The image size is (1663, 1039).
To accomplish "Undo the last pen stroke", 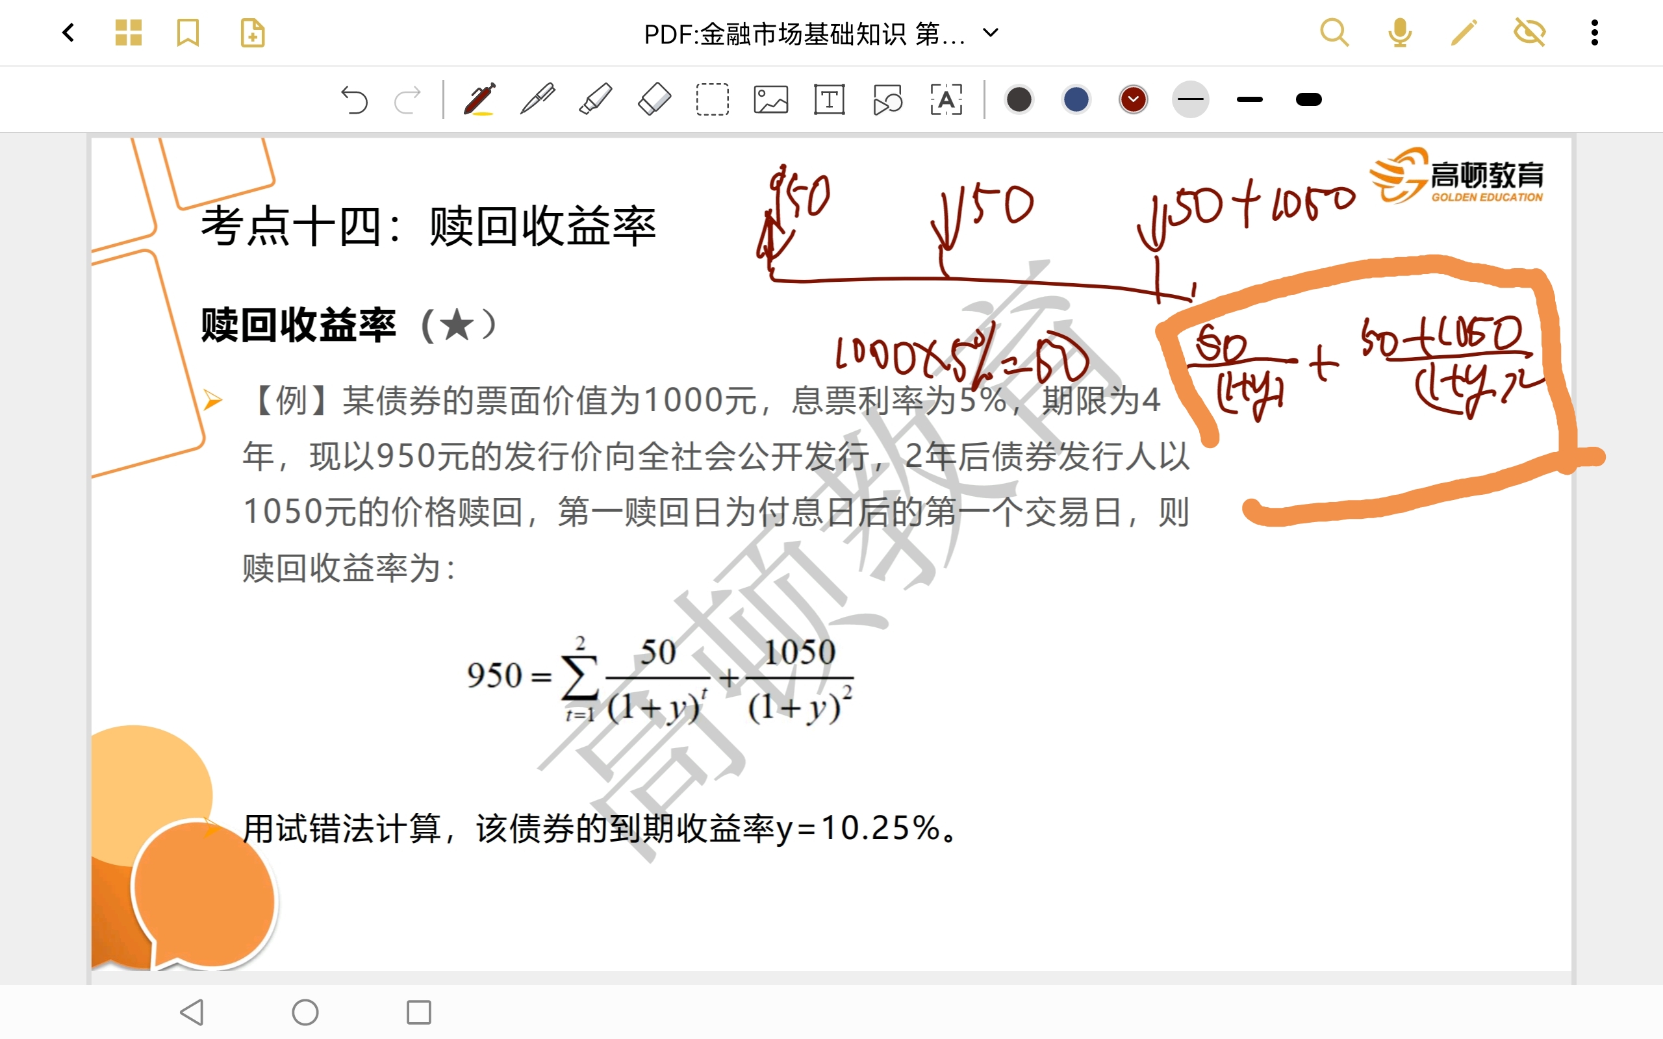I will click(x=355, y=99).
